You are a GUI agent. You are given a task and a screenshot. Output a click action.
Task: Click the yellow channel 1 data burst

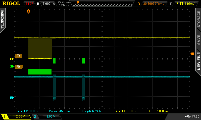40,48
